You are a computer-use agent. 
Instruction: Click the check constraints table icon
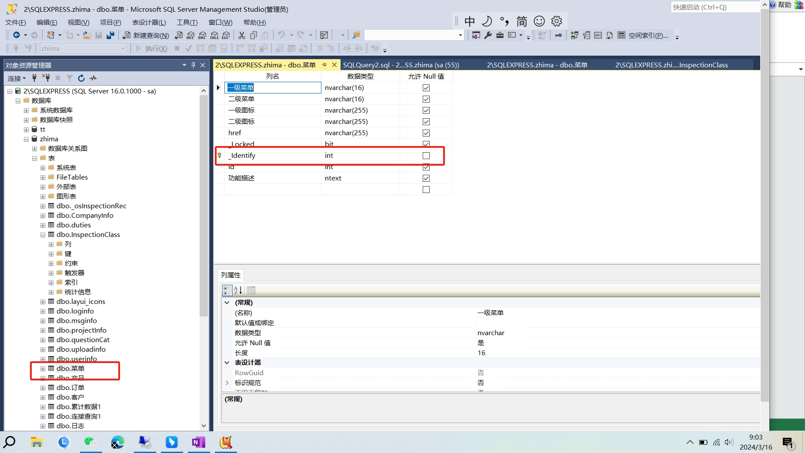click(621, 35)
